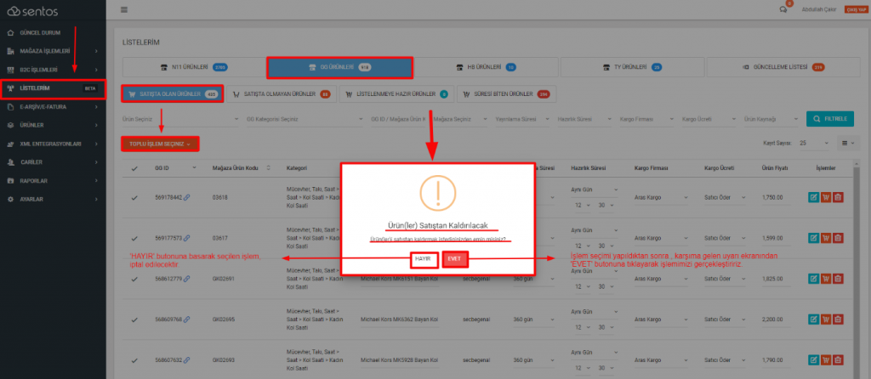871x379 pixels.
Task: Toggle the select-all checkmark in table header
Action: point(134,168)
